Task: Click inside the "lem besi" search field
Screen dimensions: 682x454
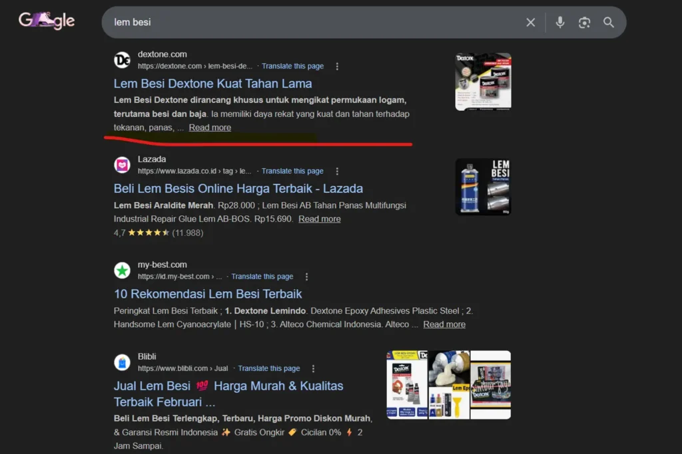Action: click(300, 23)
